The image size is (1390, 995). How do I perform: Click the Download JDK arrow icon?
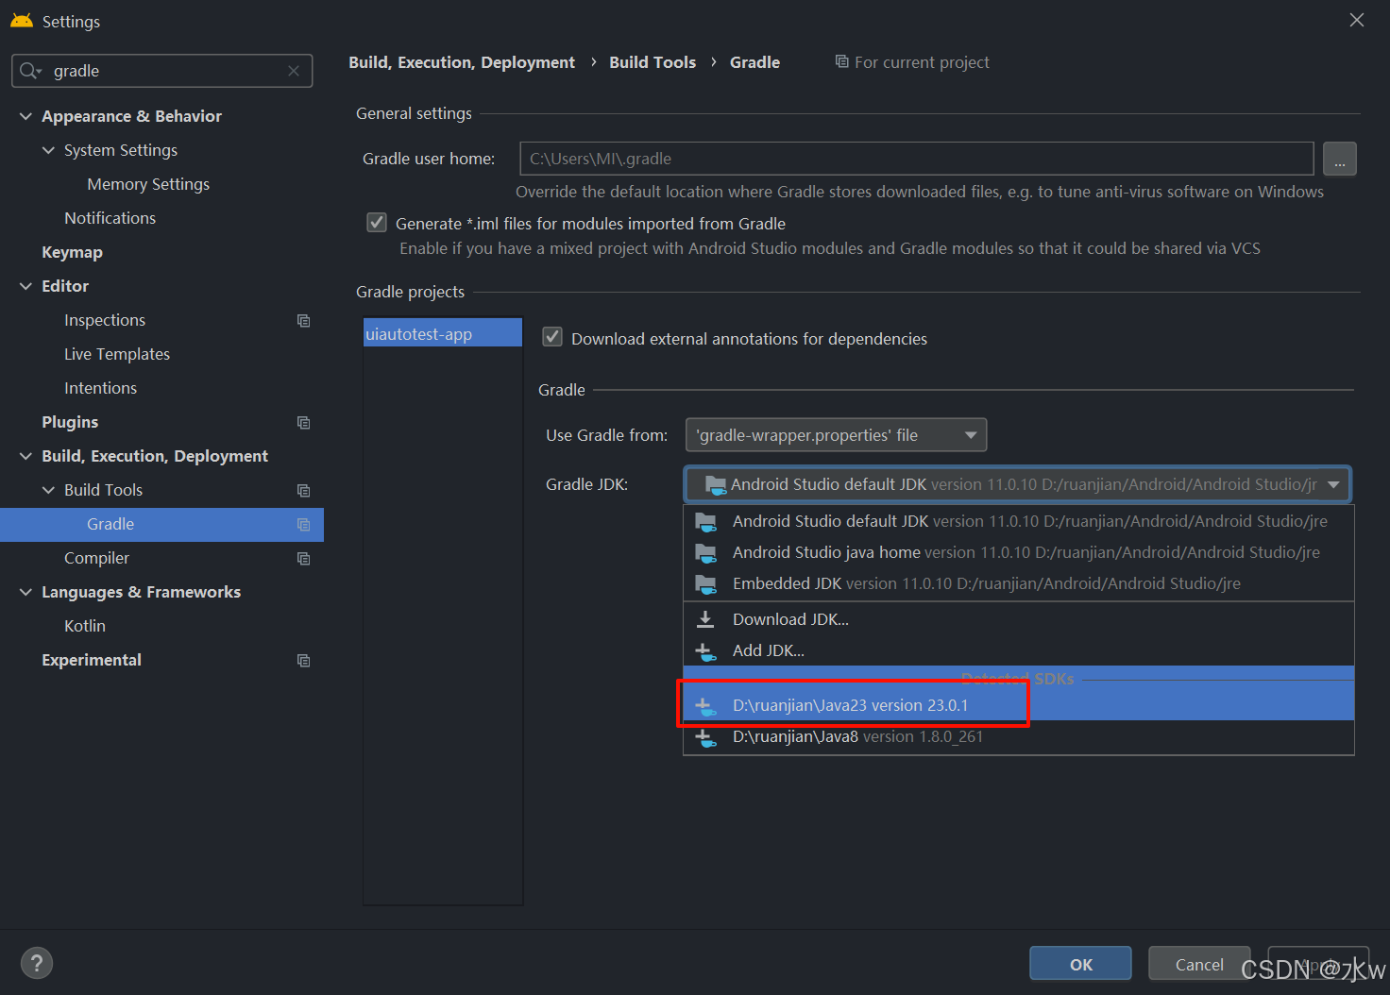coord(705,619)
